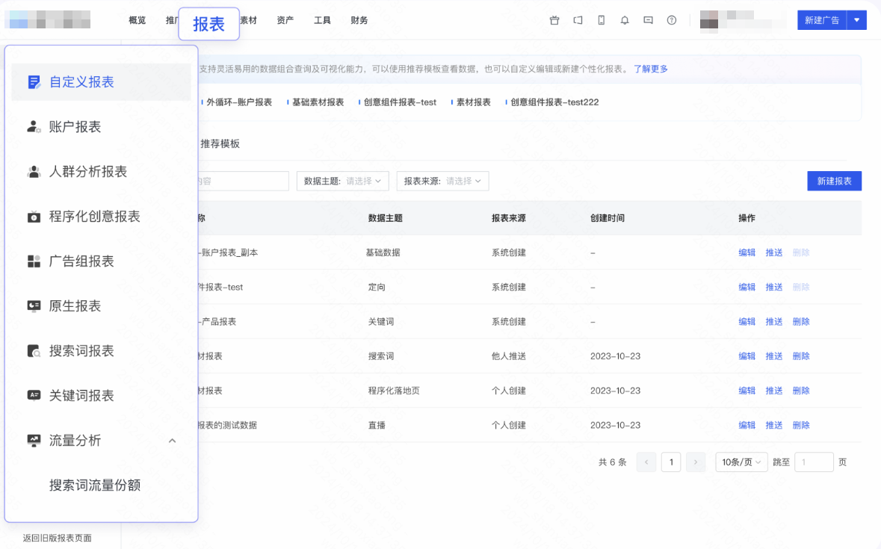881x549 pixels.
Task: Open the 数据主题 dropdown
Action: coord(342,181)
